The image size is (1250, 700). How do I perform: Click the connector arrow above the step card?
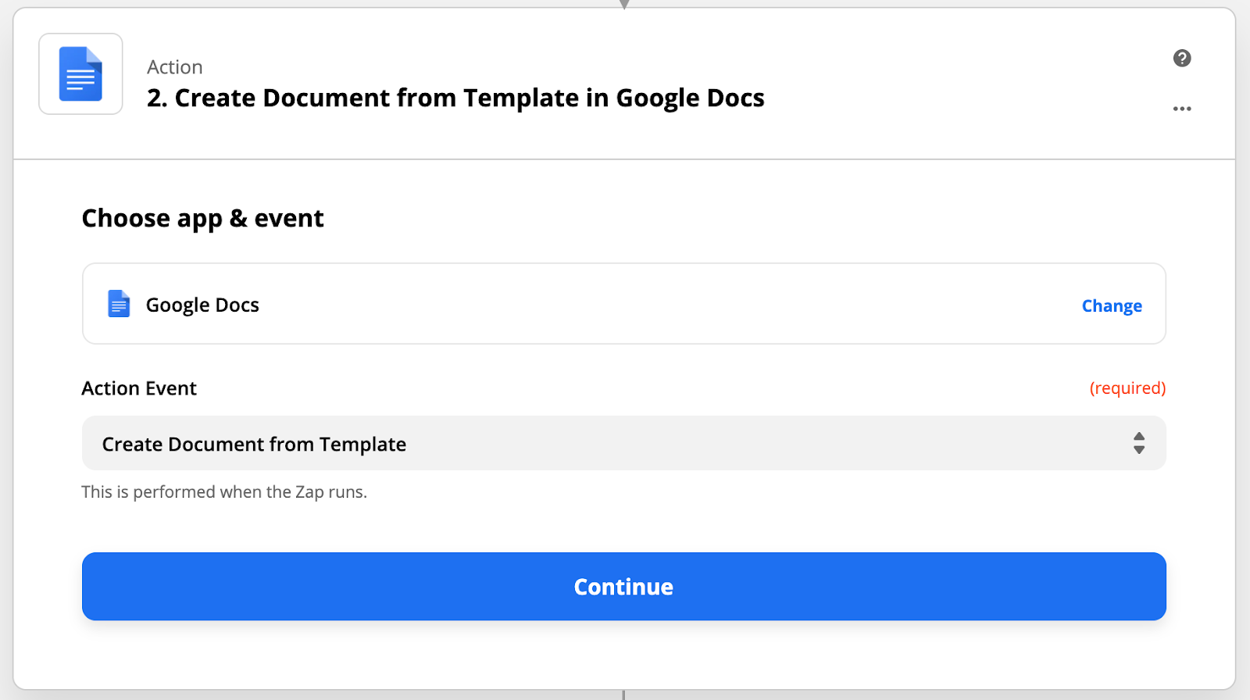(x=624, y=4)
